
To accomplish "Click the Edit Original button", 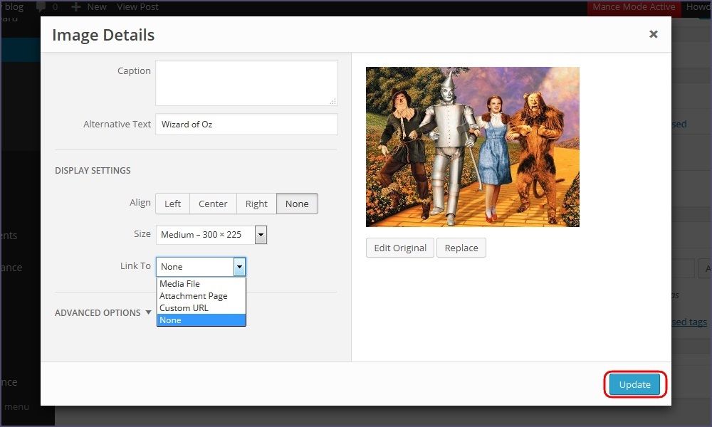I will 400,248.
